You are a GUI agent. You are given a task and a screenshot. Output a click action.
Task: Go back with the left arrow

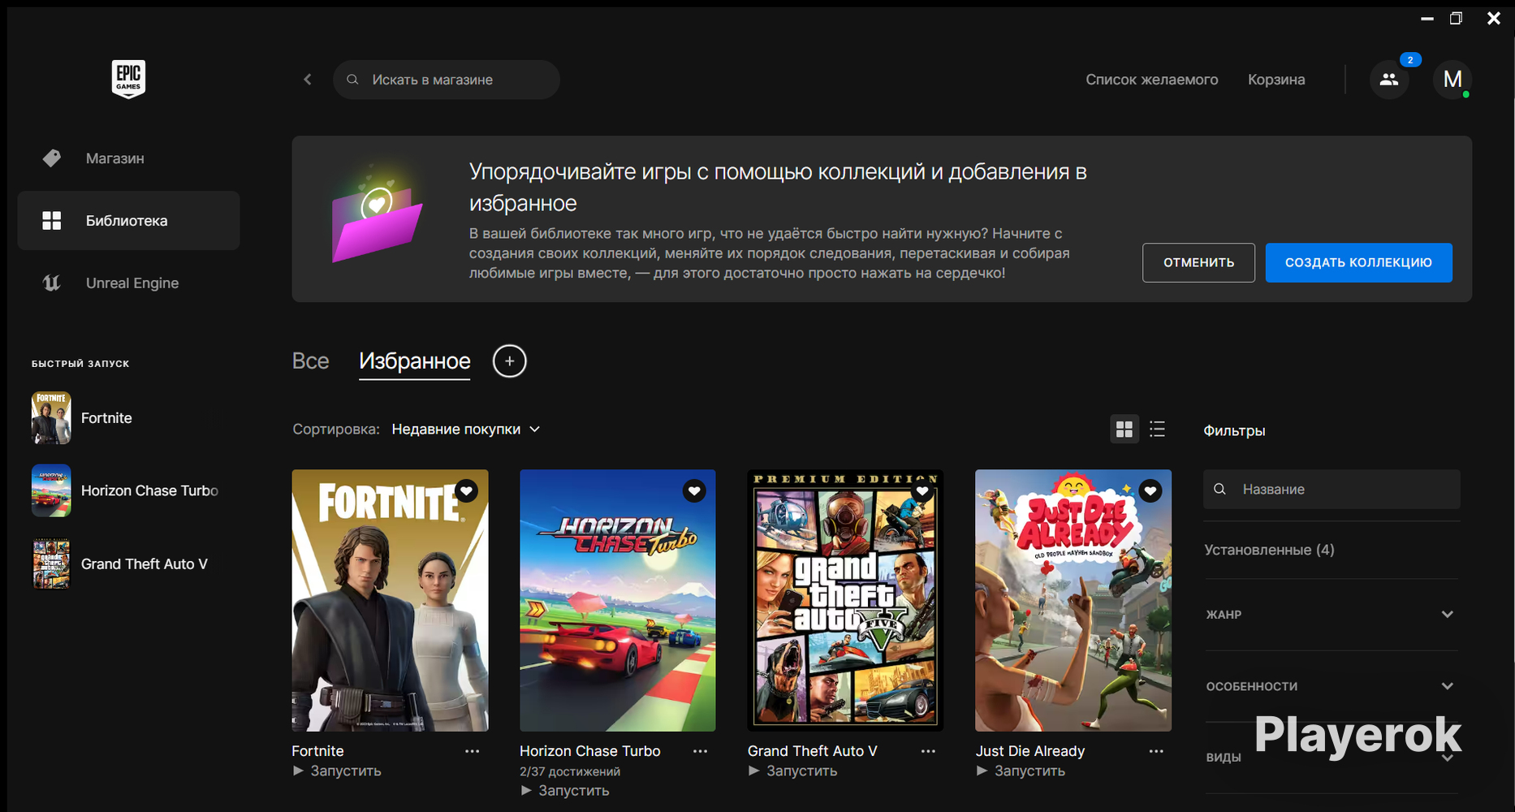pyautogui.click(x=308, y=80)
